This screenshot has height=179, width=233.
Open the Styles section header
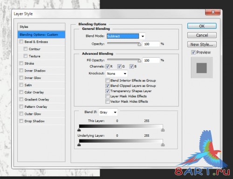point(41,27)
